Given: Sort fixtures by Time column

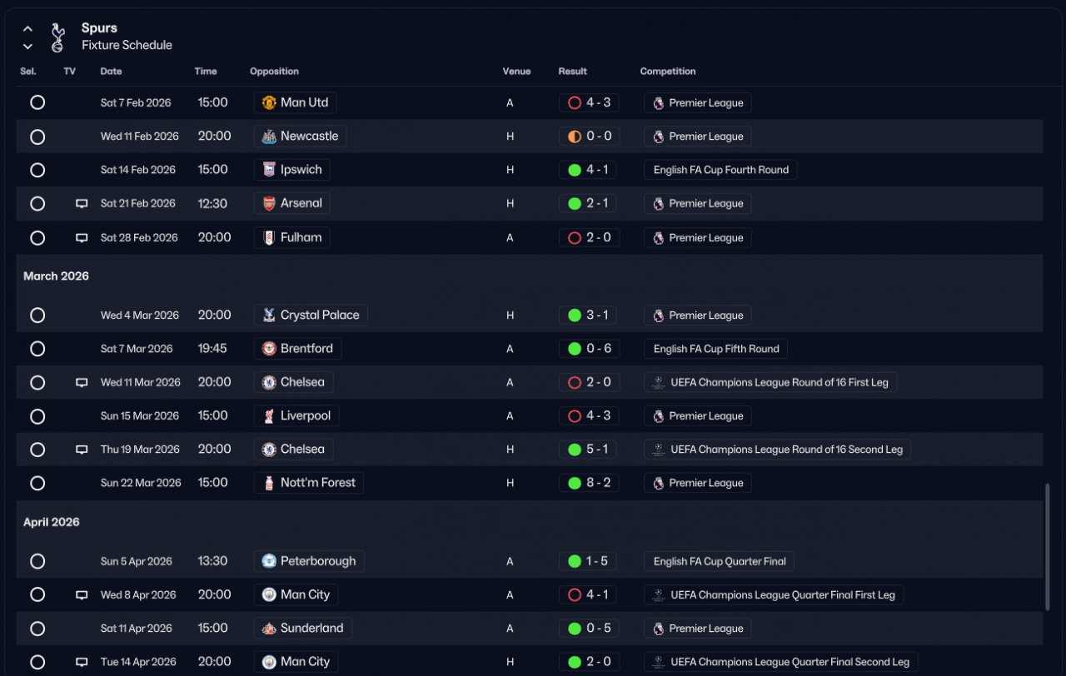Looking at the screenshot, I should (206, 72).
